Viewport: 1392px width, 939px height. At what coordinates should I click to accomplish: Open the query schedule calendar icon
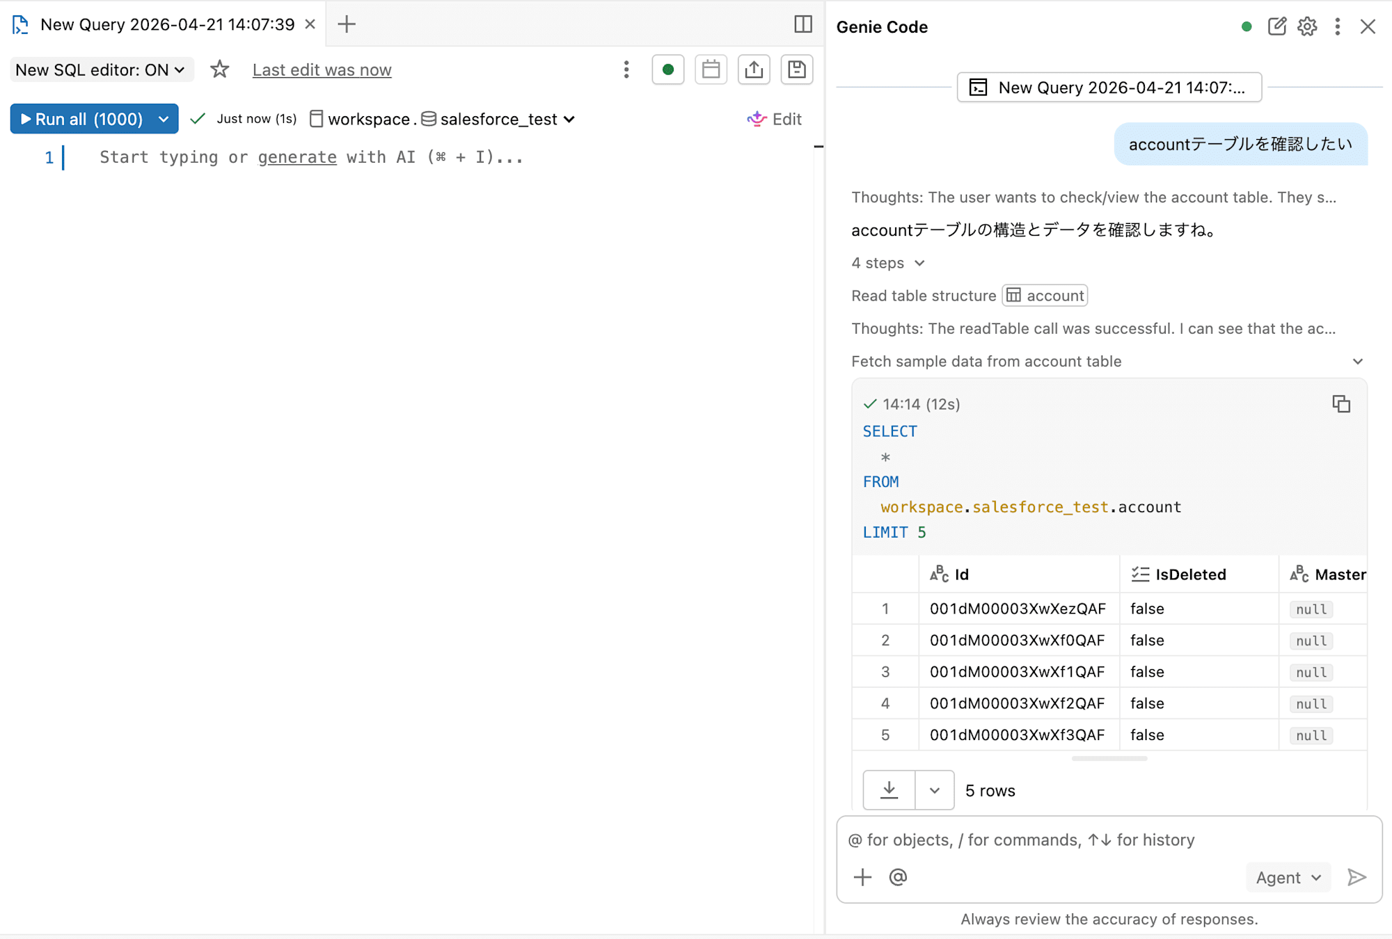[x=711, y=70]
